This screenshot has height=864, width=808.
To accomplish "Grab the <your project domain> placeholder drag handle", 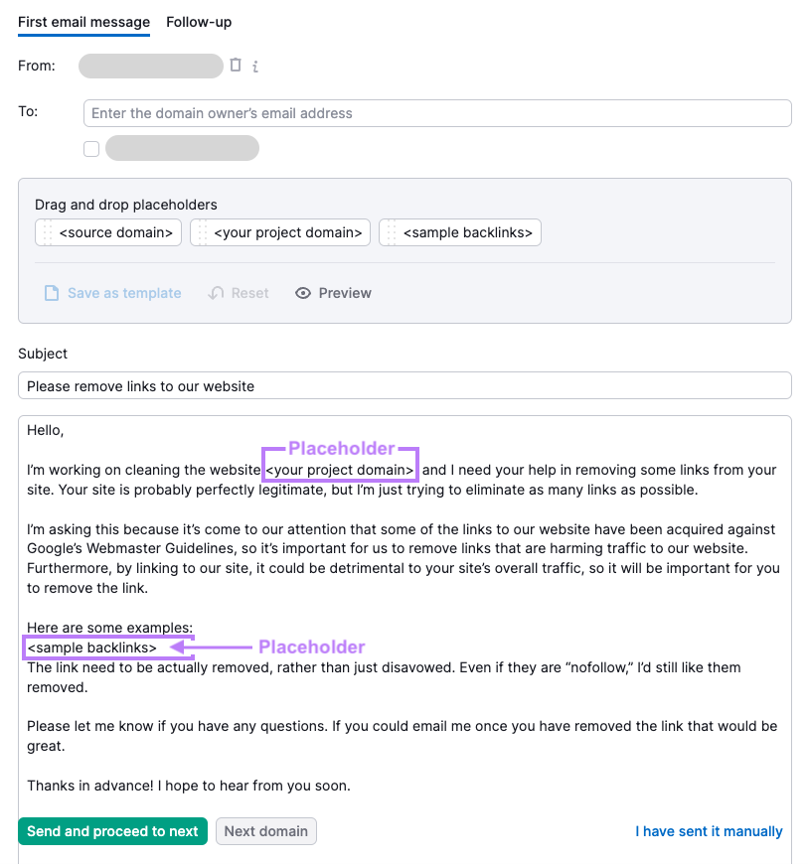I will tap(205, 232).
